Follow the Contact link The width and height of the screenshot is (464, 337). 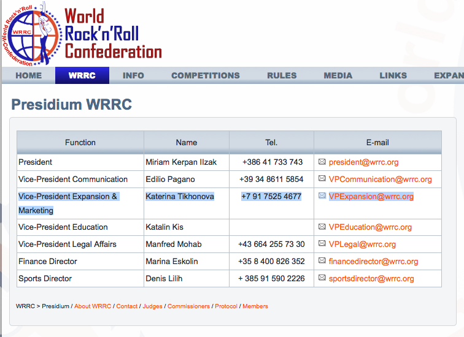[x=127, y=306]
